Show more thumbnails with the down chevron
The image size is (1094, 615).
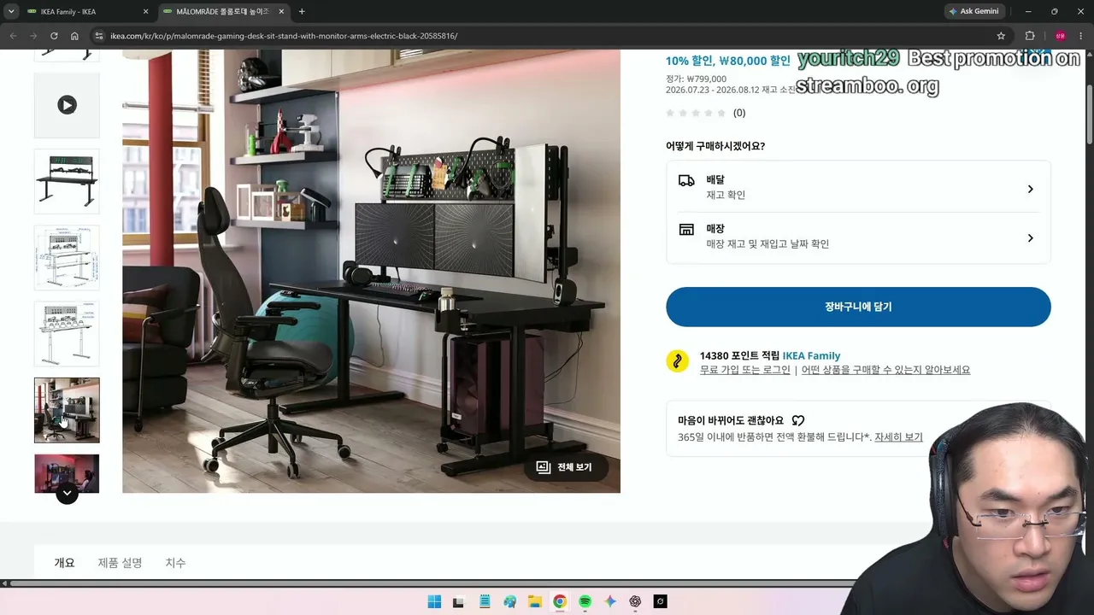coord(67,493)
